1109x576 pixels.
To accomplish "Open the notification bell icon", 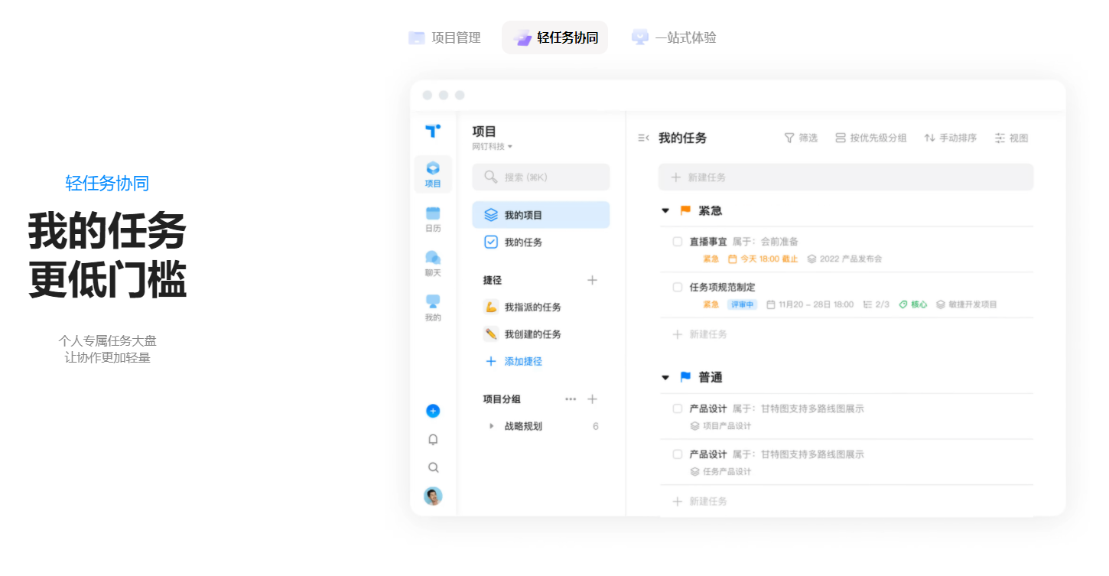I will (433, 439).
